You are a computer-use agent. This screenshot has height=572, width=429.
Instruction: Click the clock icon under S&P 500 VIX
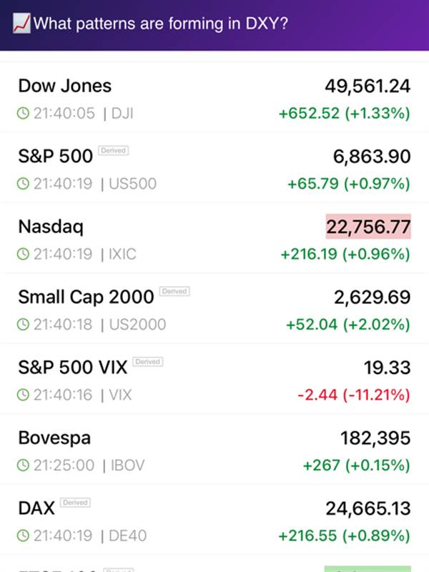coord(24,395)
